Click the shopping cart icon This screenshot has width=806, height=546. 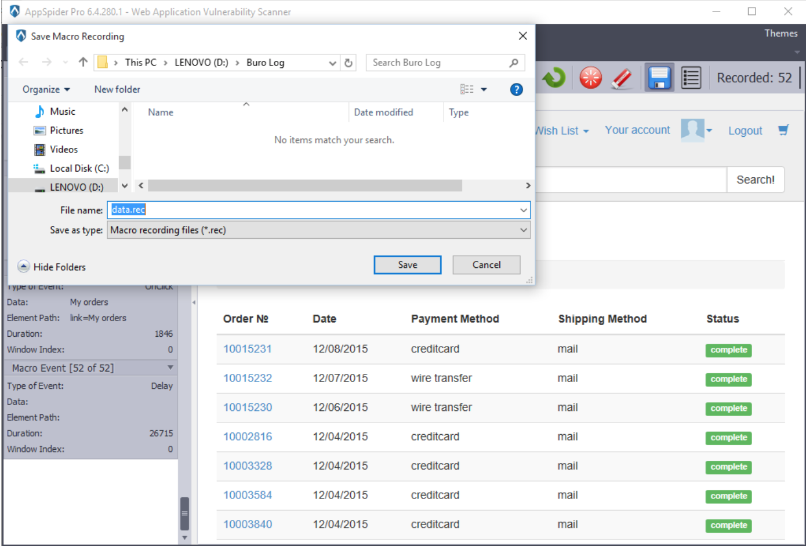[x=783, y=130]
